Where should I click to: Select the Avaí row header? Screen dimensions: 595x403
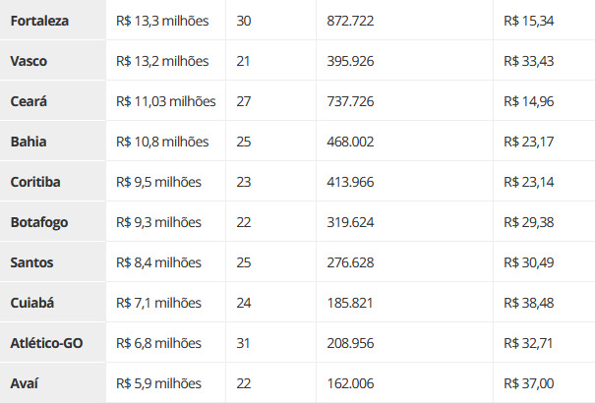52,383
